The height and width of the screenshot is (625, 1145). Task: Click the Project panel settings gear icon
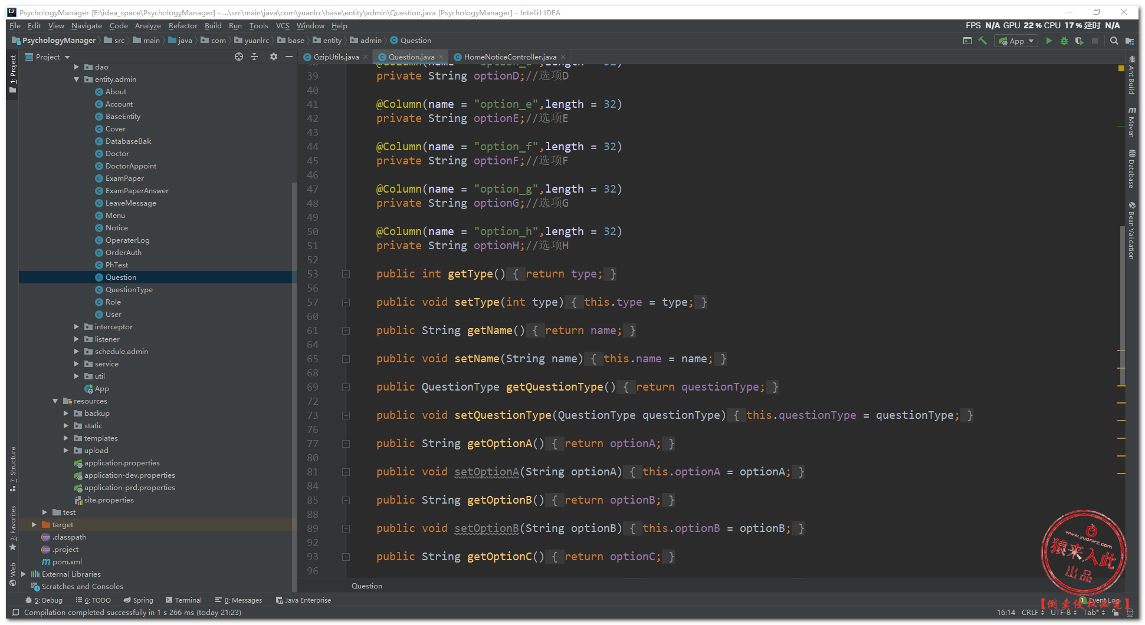click(x=273, y=57)
